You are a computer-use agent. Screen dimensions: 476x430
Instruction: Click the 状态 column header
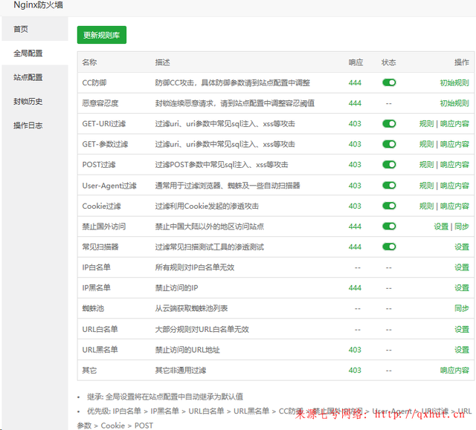(388, 62)
